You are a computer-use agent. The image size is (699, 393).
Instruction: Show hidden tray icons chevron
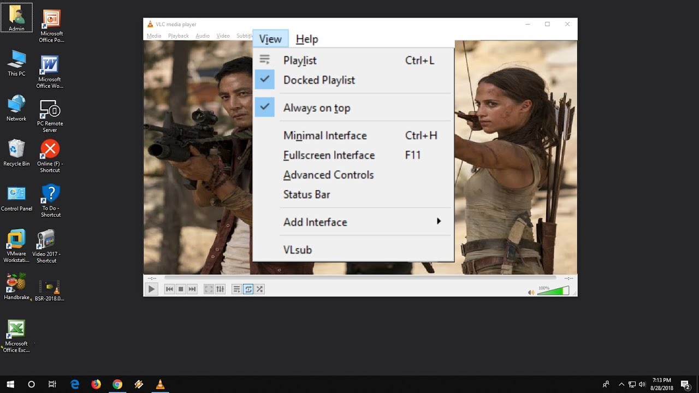tap(621, 384)
